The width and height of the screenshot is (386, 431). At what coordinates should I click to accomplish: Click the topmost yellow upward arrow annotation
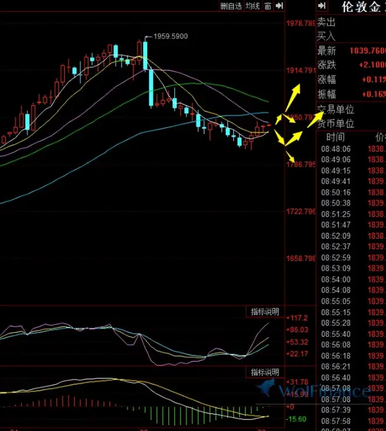pos(294,93)
